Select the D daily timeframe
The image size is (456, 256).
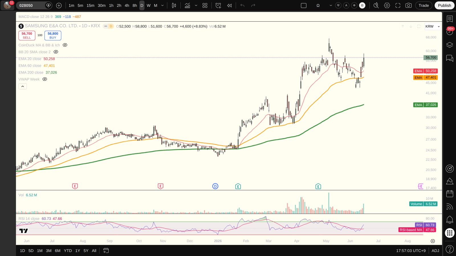(142, 5)
